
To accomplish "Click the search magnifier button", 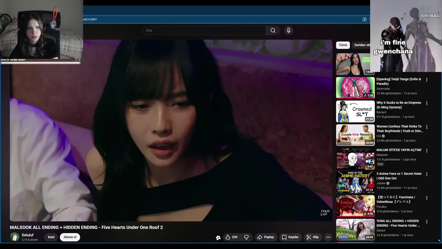I will pos(273,30).
